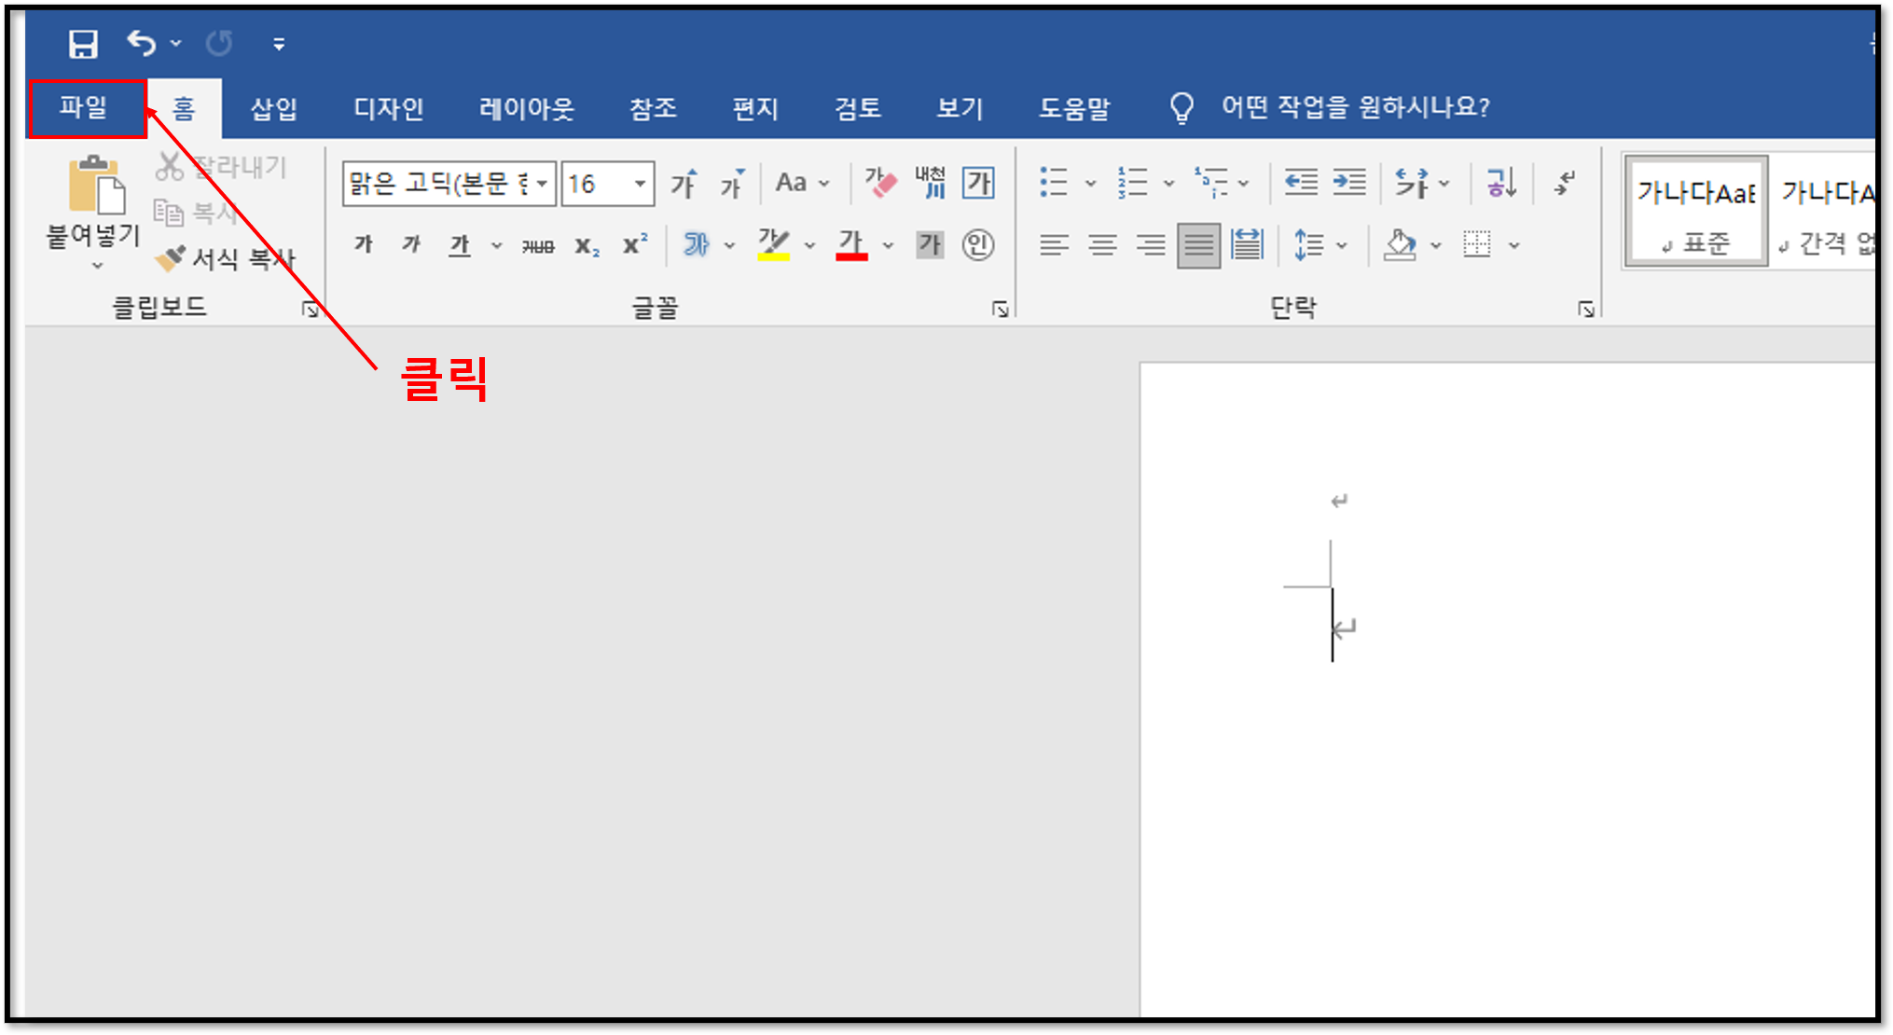Select the 표준 style thumbnail

tap(1695, 213)
